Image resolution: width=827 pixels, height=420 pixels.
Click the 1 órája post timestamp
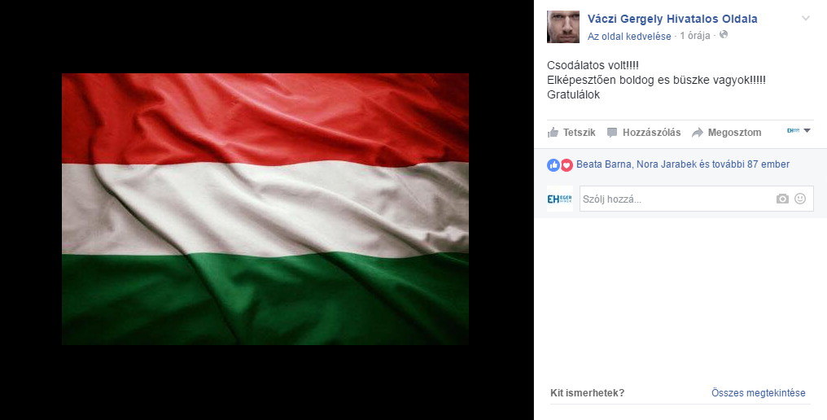694,36
